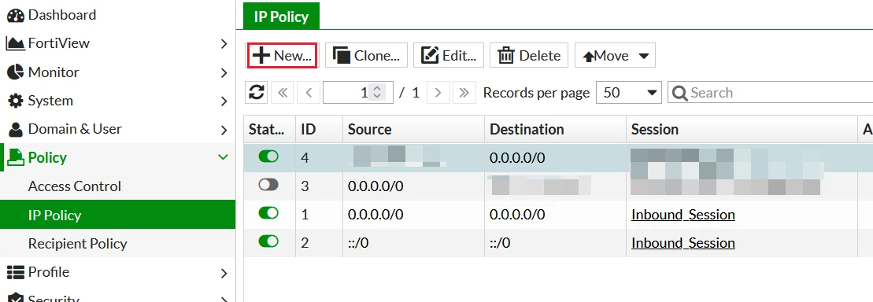Image resolution: width=873 pixels, height=302 pixels.
Task: Click the Clone... button
Action: coord(366,55)
